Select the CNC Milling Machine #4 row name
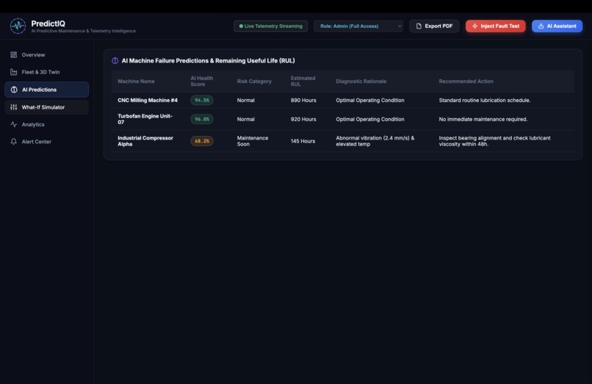The image size is (592, 384). [x=147, y=101]
